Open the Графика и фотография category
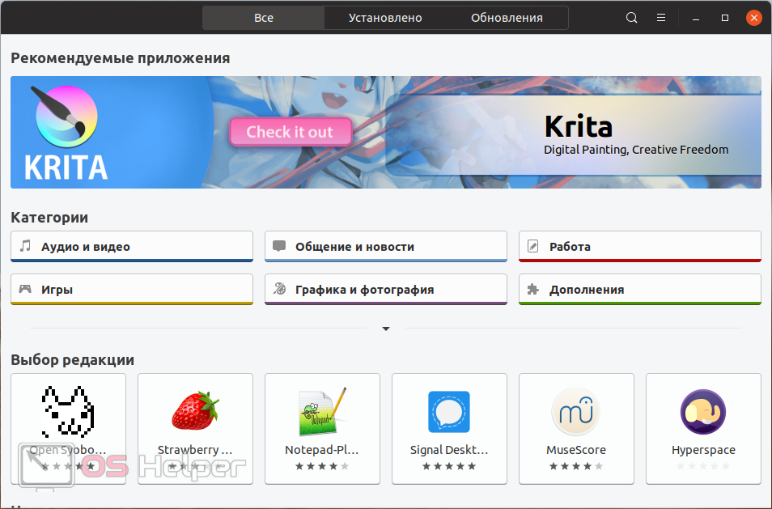772x509 pixels. 386,290
